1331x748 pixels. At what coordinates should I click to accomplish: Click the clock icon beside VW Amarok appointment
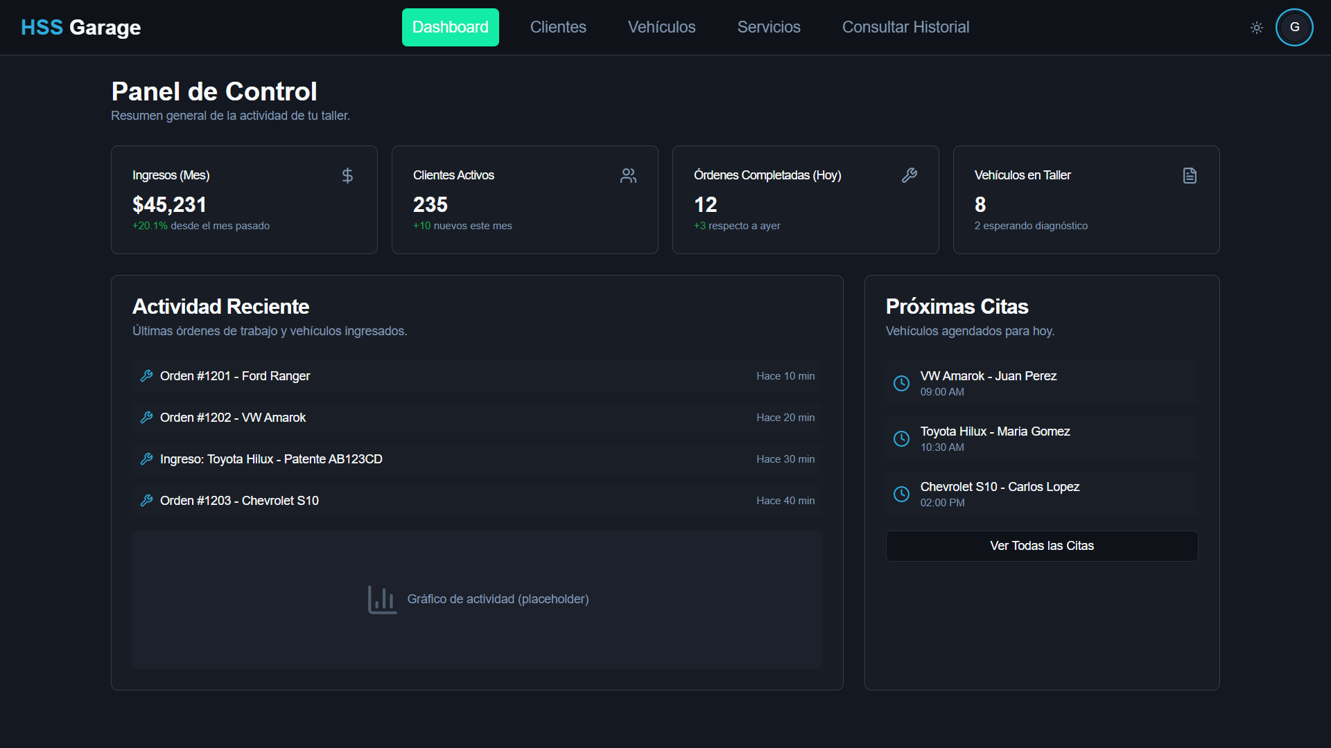pyautogui.click(x=901, y=383)
